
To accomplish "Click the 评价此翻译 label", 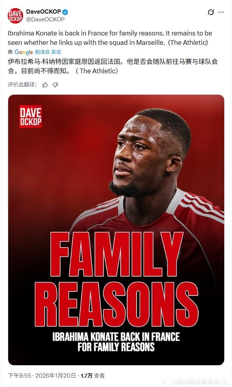I will [23, 85].
